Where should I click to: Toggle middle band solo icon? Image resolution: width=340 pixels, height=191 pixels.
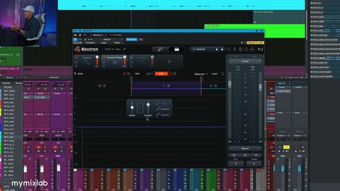point(168,86)
